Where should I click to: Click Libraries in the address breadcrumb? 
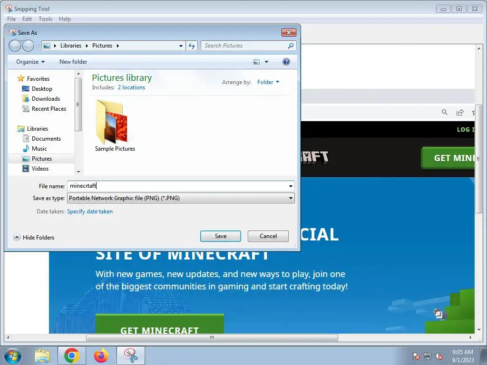point(71,46)
